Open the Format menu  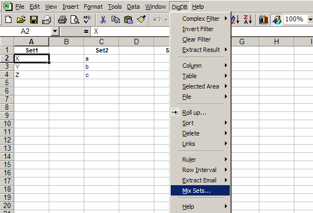93,7
